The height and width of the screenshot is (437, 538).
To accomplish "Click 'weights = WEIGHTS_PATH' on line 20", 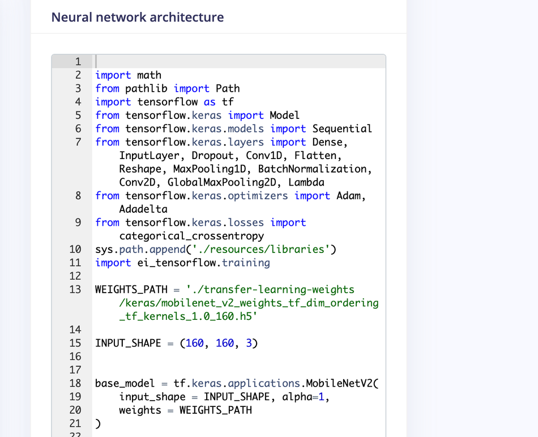I will (185, 410).
